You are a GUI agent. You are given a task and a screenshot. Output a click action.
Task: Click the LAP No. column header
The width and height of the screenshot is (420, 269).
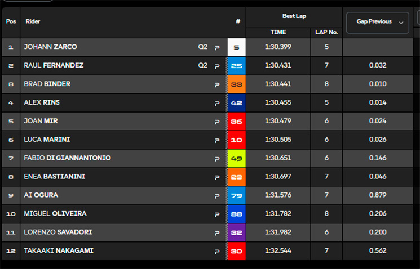point(326,32)
